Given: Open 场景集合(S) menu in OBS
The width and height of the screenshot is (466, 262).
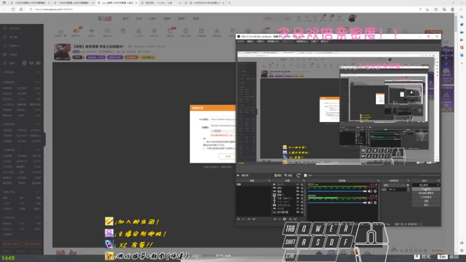Looking at the screenshot, I should coord(302,41).
